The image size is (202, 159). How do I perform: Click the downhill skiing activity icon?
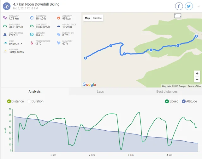pos(7,6)
